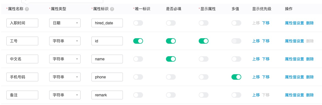Open 日期 type dropdown for 入职时间

pos(65,23)
